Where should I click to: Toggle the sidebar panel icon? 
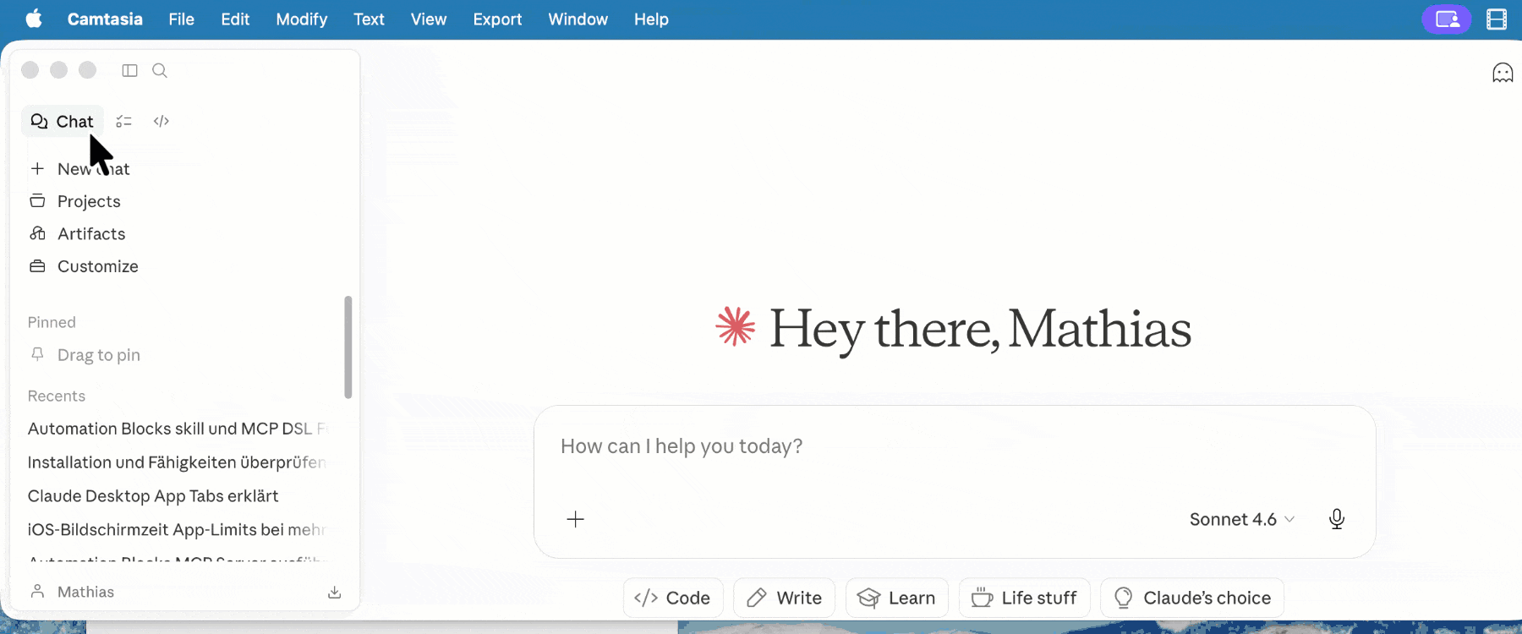[x=129, y=70]
